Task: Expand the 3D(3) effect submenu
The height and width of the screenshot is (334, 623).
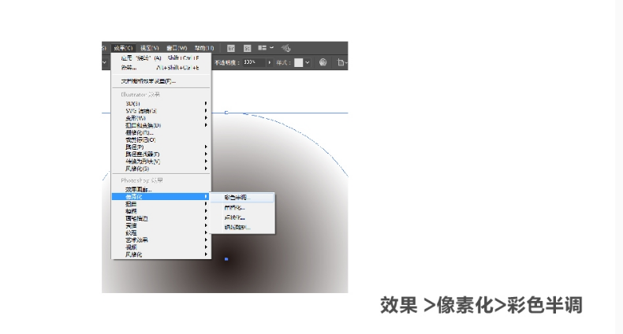Action: 161,103
